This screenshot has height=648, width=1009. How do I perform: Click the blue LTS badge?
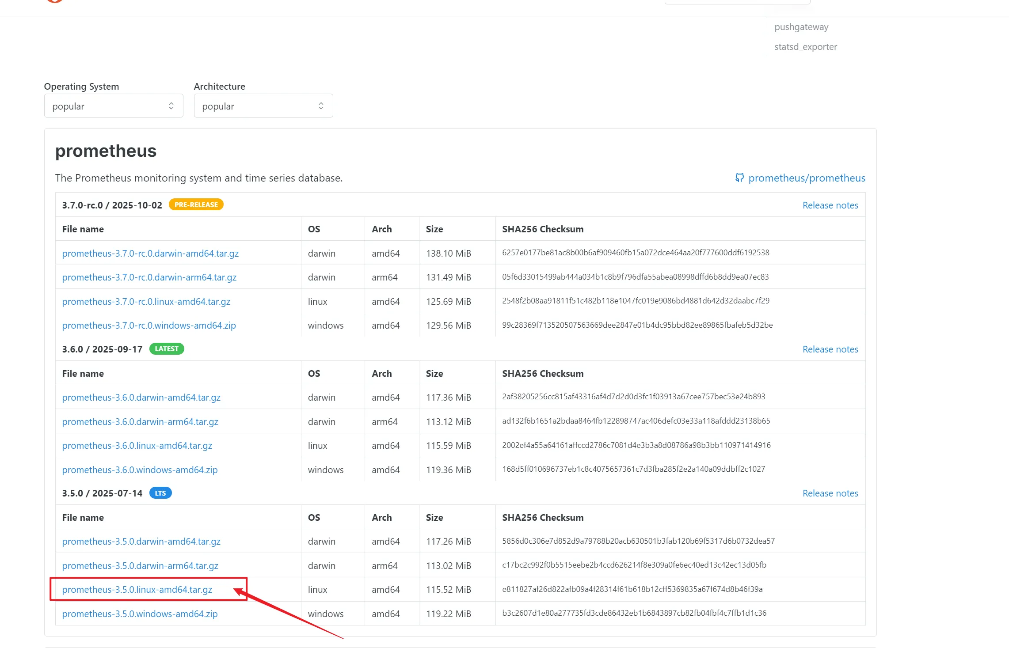coord(160,493)
